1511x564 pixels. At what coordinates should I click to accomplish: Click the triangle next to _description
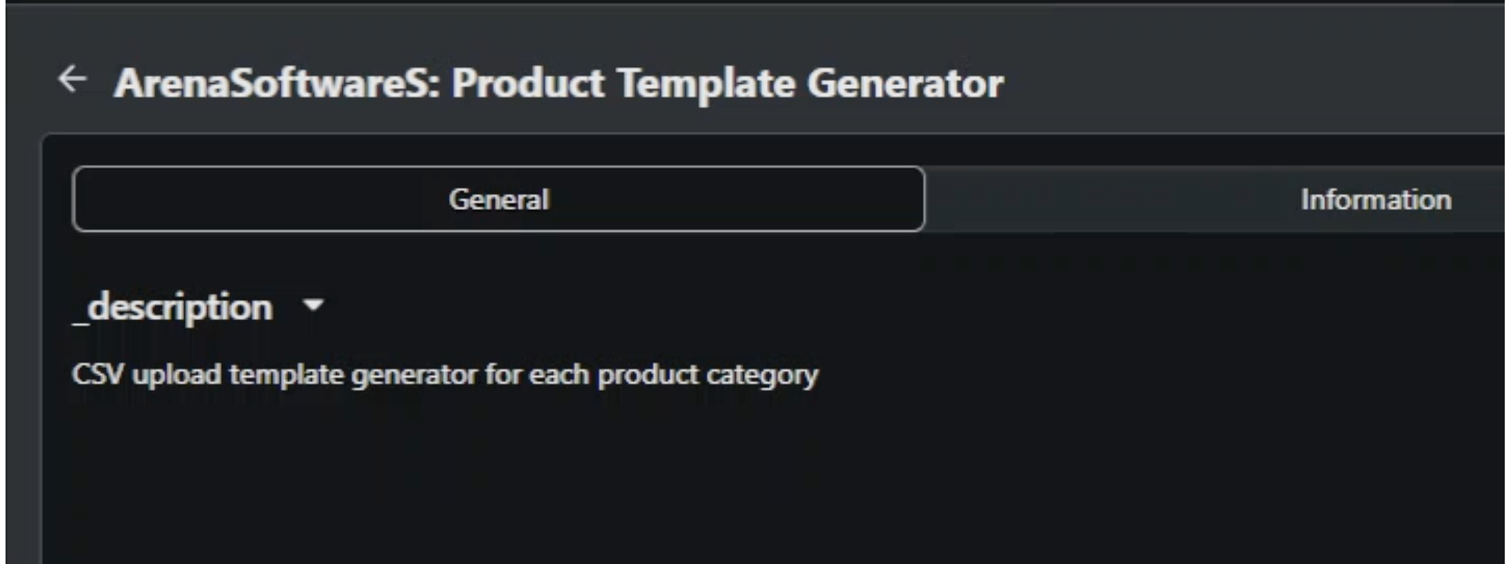click(314, 305)
